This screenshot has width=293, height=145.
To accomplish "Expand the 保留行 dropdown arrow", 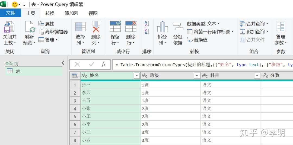I will (x=118, y=43).
